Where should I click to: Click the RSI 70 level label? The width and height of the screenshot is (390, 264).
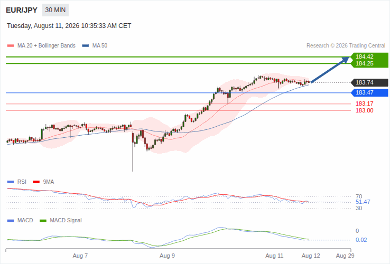point(359,196)
